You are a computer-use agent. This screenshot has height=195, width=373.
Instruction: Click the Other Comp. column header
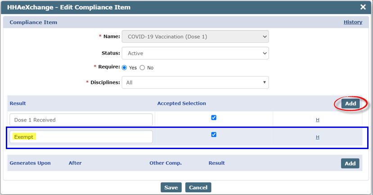click(166, 163)
